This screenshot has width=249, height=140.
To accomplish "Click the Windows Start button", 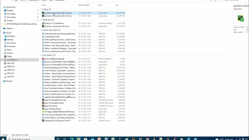I will (x=3, y=139).
